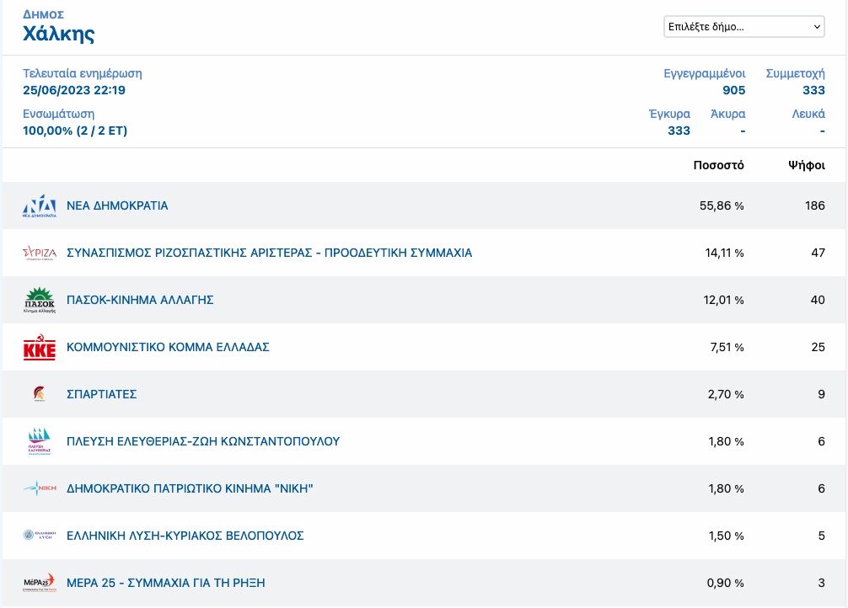Click the Elliniki Lysi party logo

point(40,535)
